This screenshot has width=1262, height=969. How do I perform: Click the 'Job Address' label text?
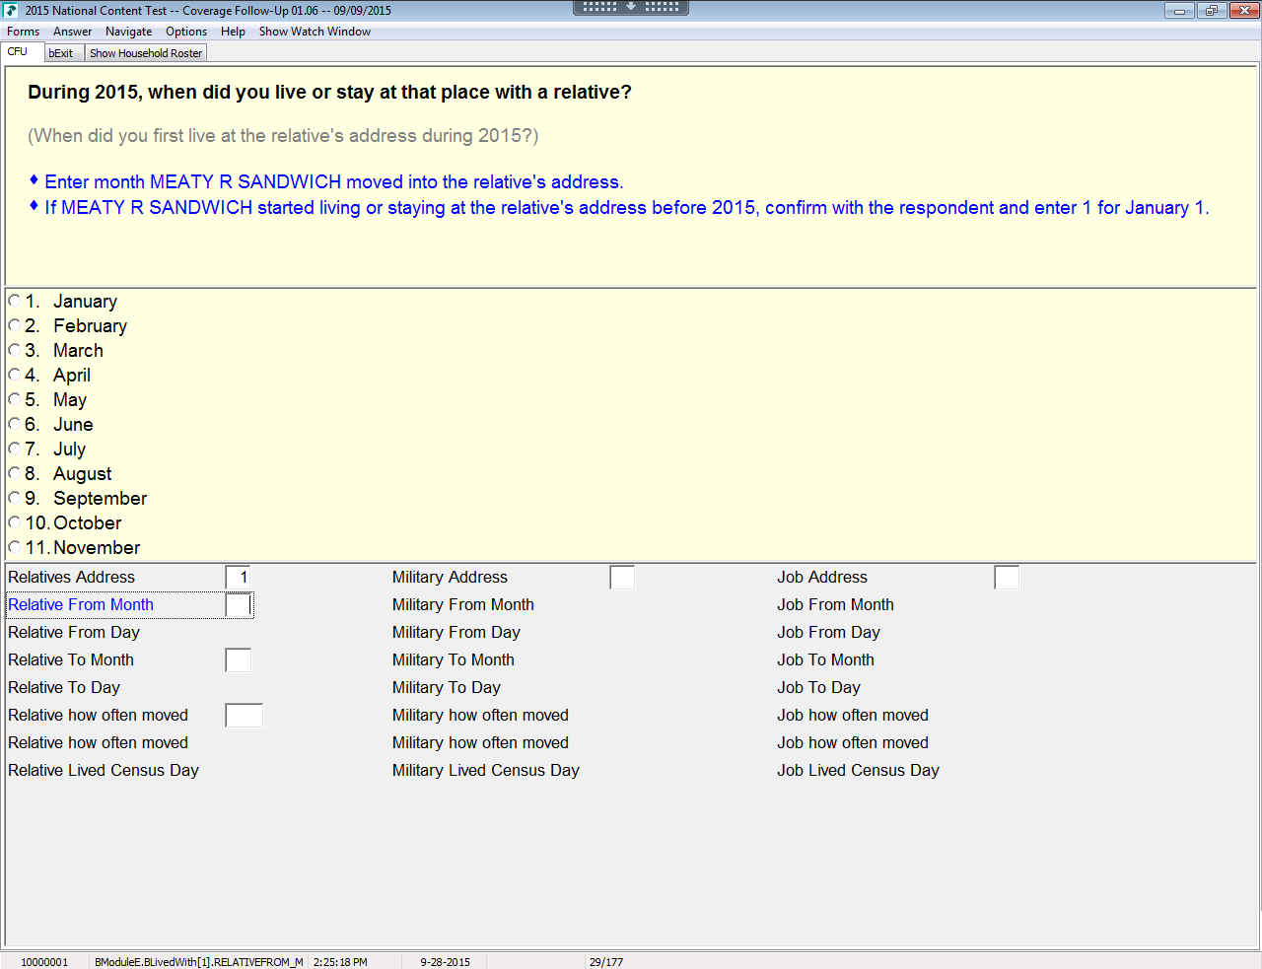(822, 578)
